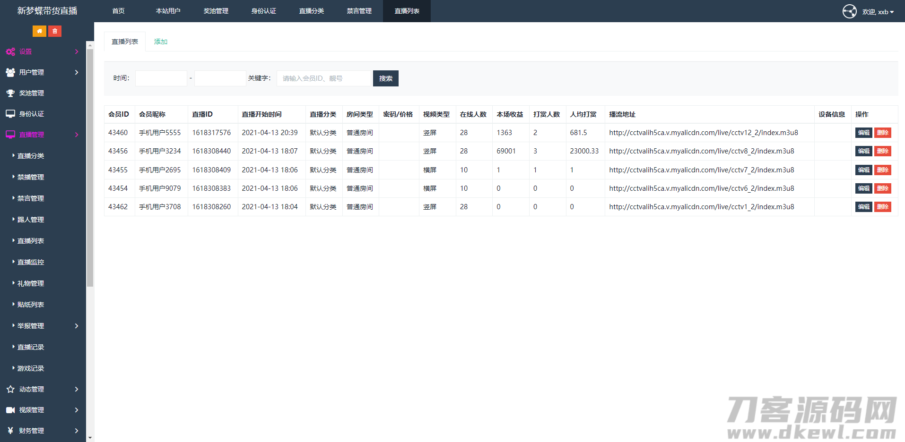The image size is (905, 442).
Task: Click the avatar icon beside 欢迎 xxb
Action: click(x=849, y=11)
